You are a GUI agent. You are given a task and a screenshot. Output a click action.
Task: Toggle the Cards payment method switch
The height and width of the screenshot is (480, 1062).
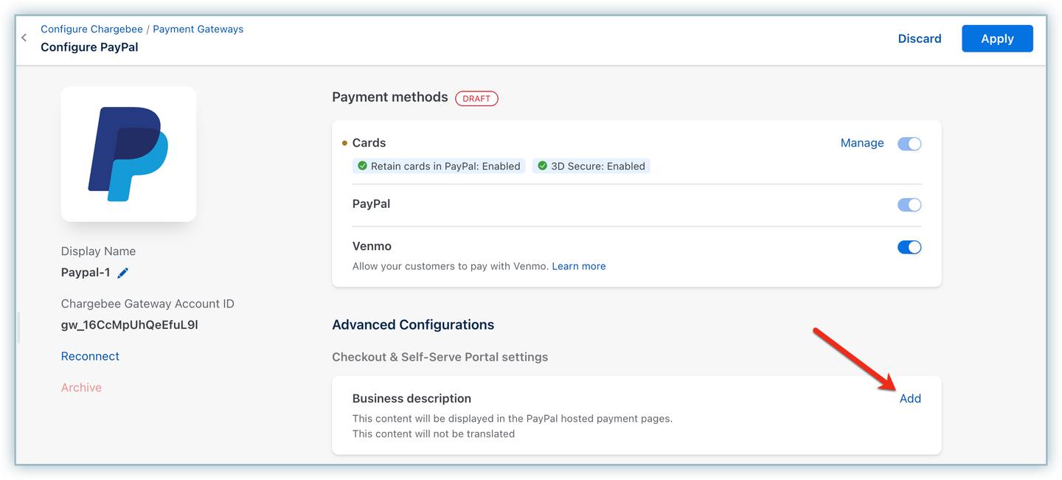(909, 144)
